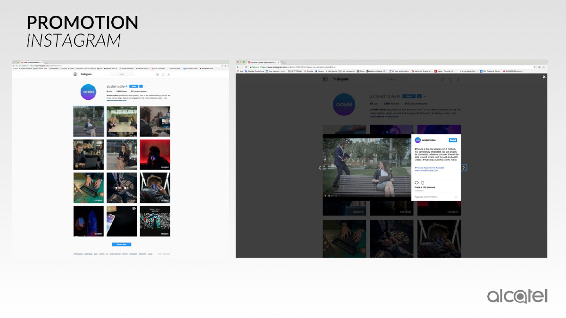The image size is (566, 318).
Task: Open the hands-on-green-table post thumbnail in the left grid
Action: tap(89, 188)
